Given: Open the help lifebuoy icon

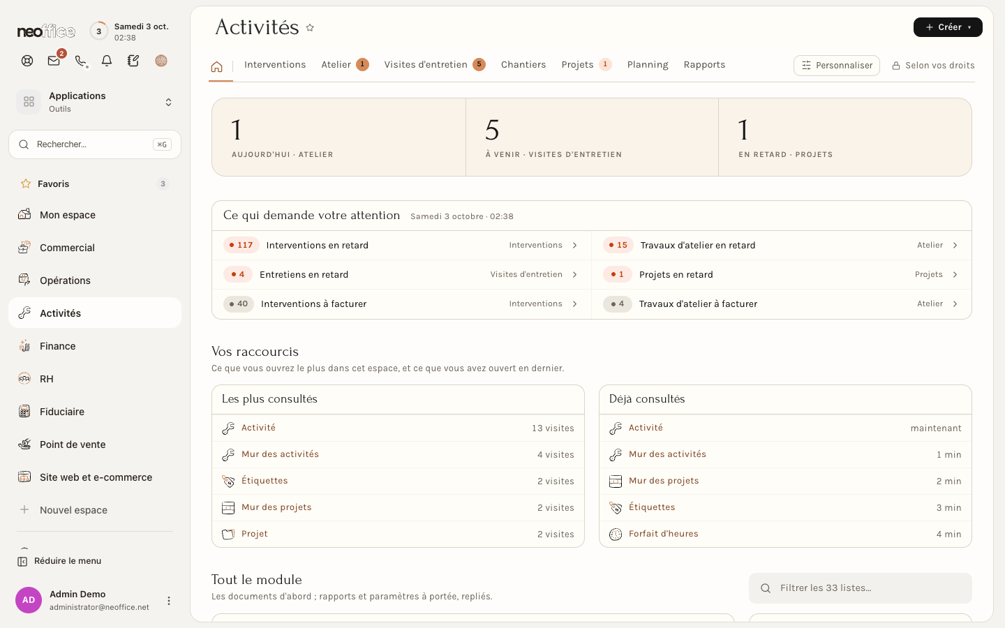Looking at the screenshot, I should 27,61.
